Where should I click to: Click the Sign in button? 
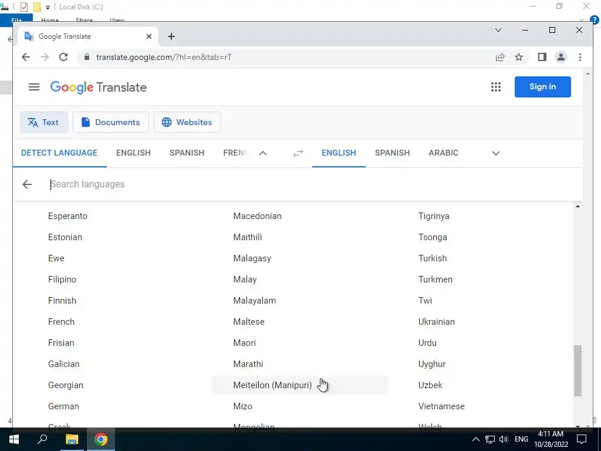pyautogui.click(x=543, y=87)
